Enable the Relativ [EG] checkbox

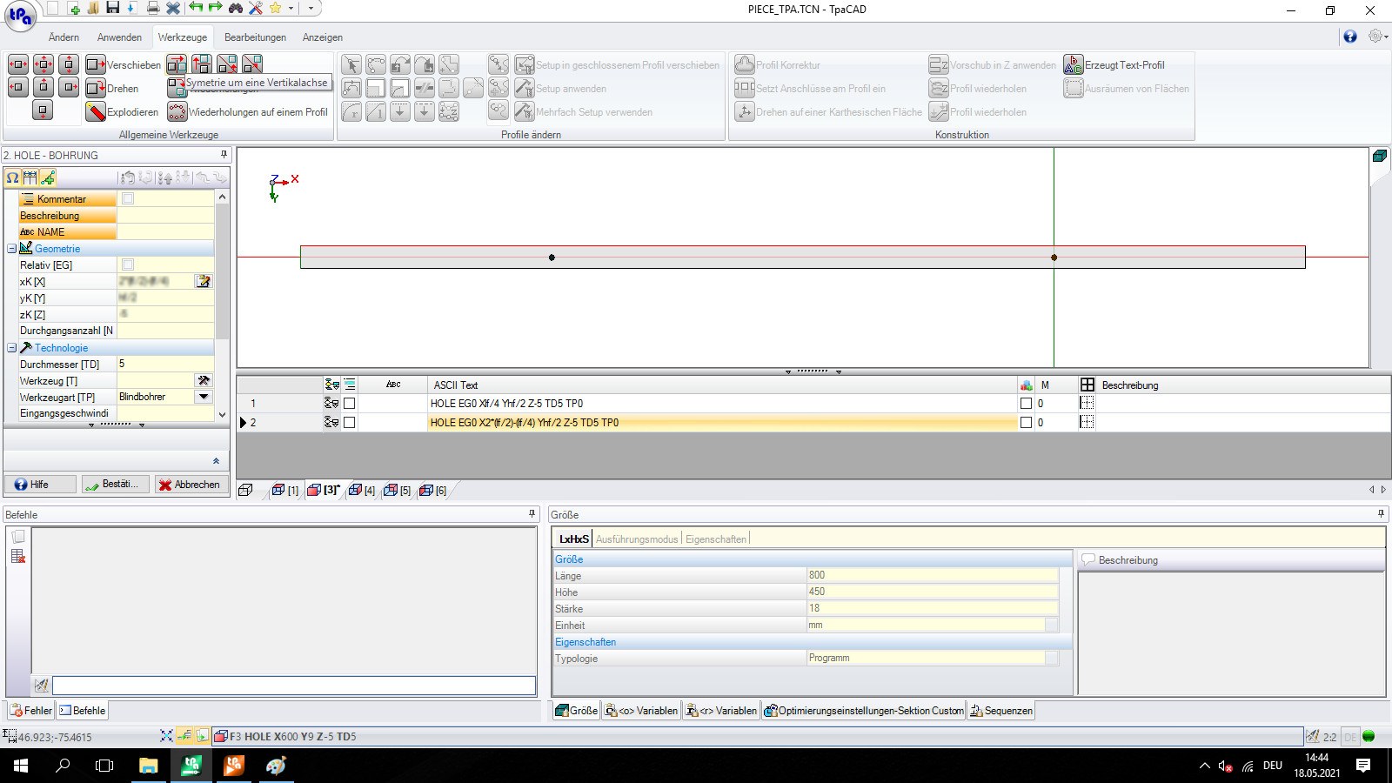pyautogui.click(x=128, y=264)
